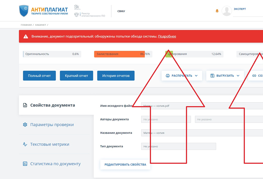
Task: Click Редактировать свойства button
Action: click(125, 164)
